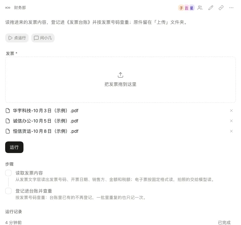Click the 已完成 status label
Image resolution: width=241 pixels, height=225 pixels.
[x=224, y=222]
